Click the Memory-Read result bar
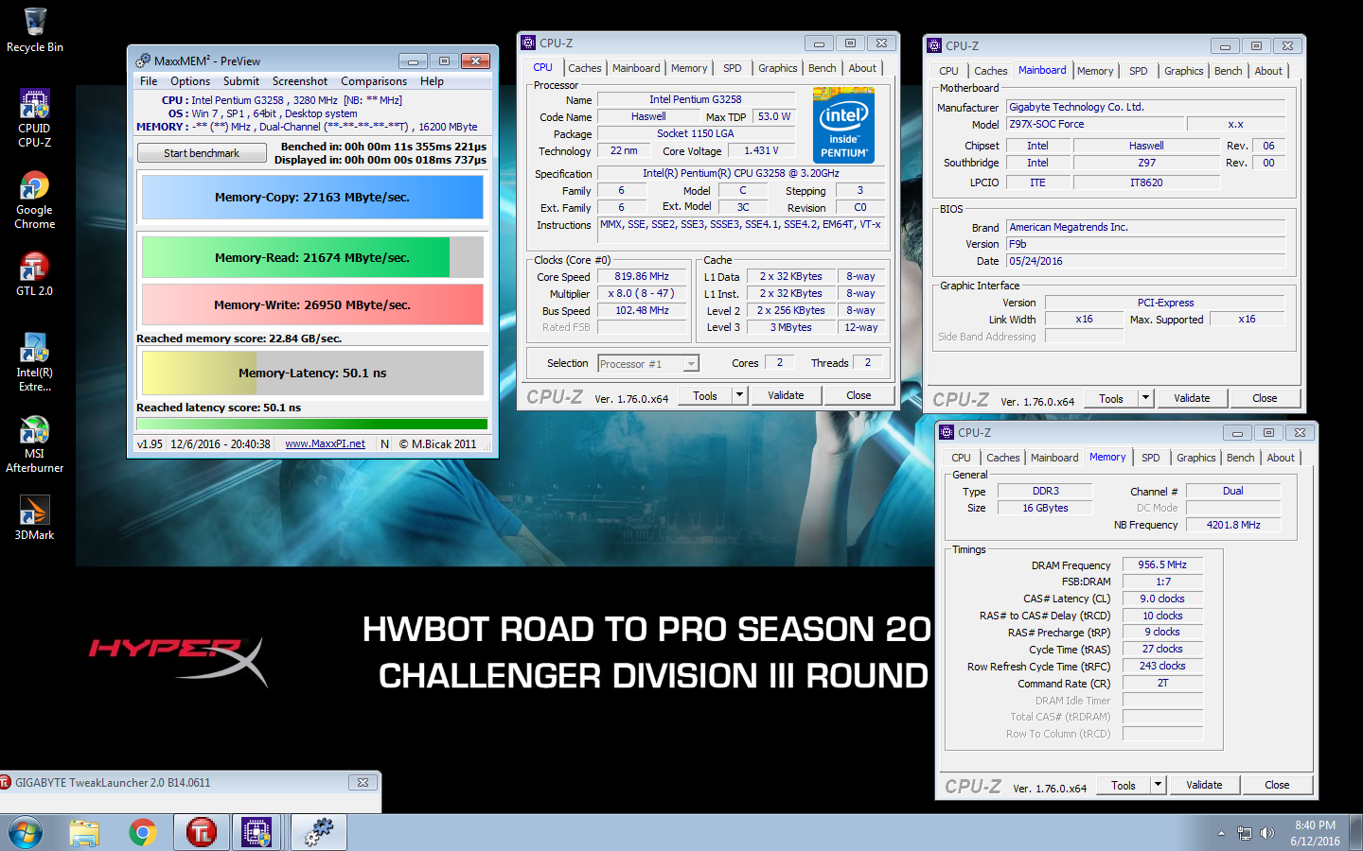Image resolution: width=1363 pixels, height=851 pixels. (312, 257)
